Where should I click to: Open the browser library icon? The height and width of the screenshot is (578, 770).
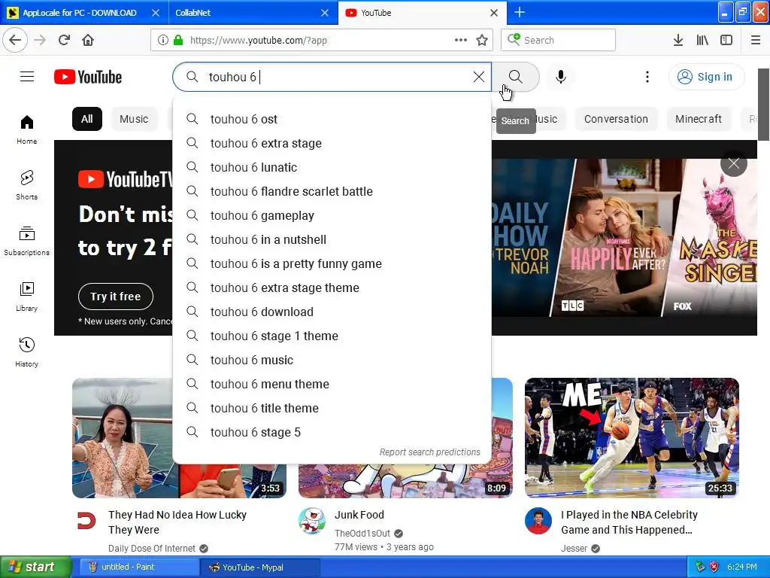[x=702, y=40]
